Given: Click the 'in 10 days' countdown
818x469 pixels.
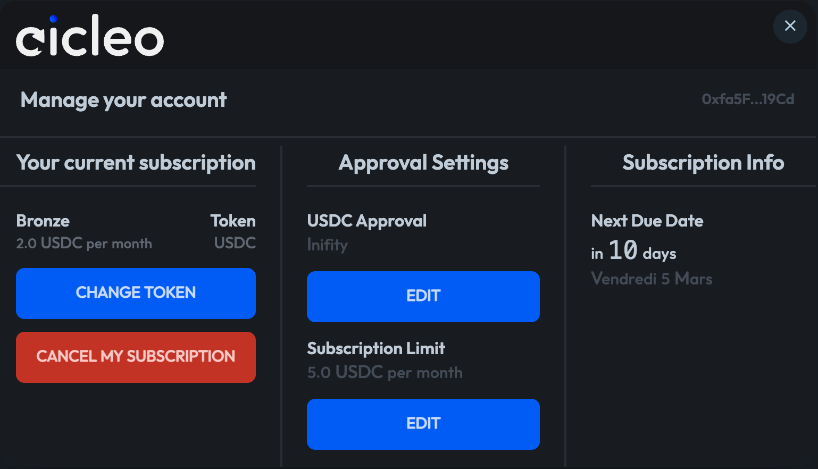Looking at the screenshot, I should (x=633, y=251).
